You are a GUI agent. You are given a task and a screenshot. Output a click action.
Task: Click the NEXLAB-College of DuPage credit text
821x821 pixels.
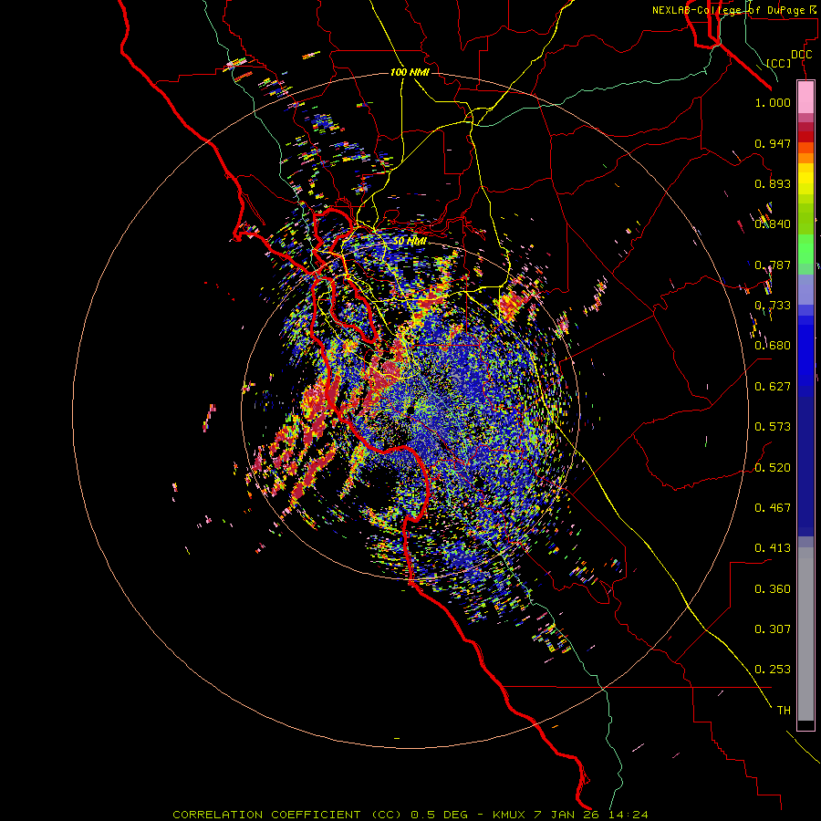pyautogui.click(x=736, y=10)
